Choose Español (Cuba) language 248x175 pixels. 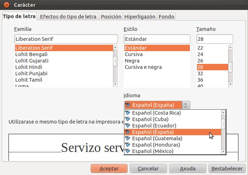pos(173,119)
